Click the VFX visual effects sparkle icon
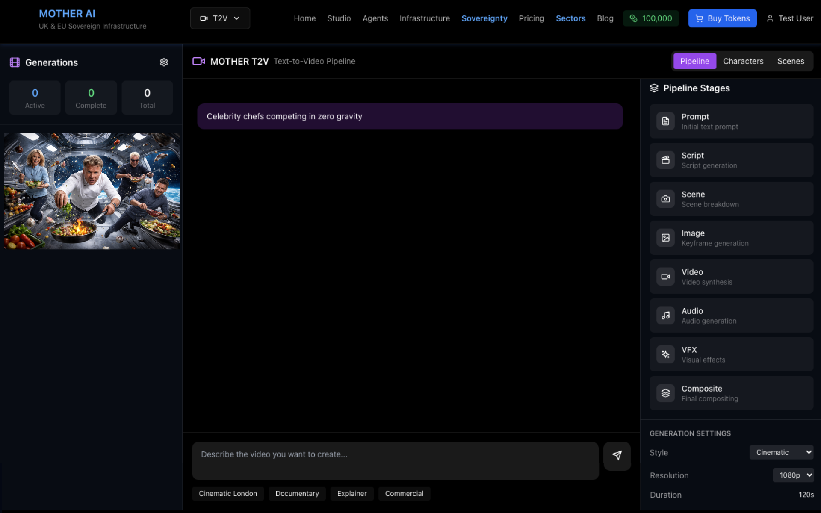This screenshot has height=513, width=821. click(x=665, y=354)
